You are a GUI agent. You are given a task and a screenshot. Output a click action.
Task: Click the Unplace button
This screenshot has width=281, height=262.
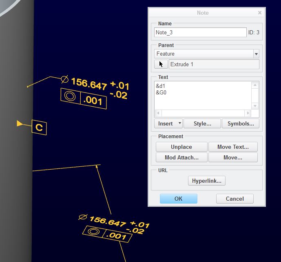point(181,147)
